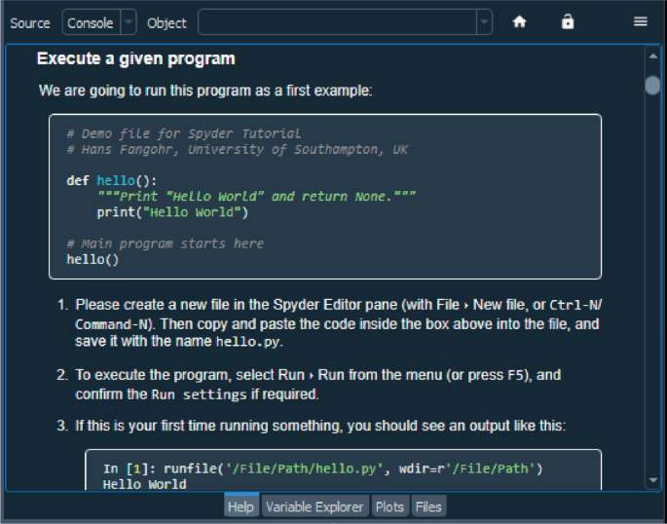Screen dimensions: 667x524
Task: Click the Object text input field
Action: click(x=336, y=22)
